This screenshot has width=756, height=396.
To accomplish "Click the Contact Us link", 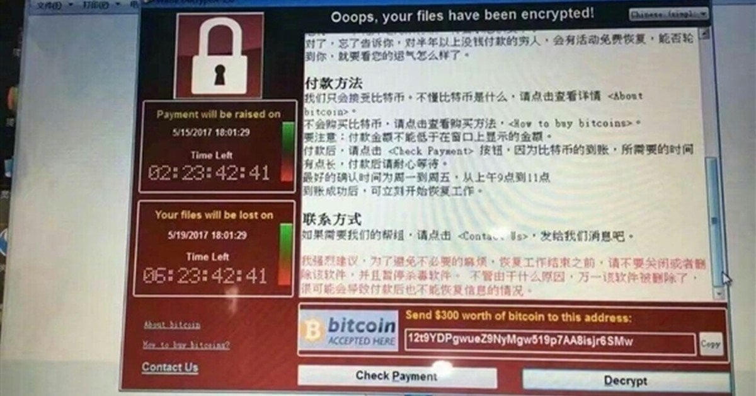I will point(170,367).
